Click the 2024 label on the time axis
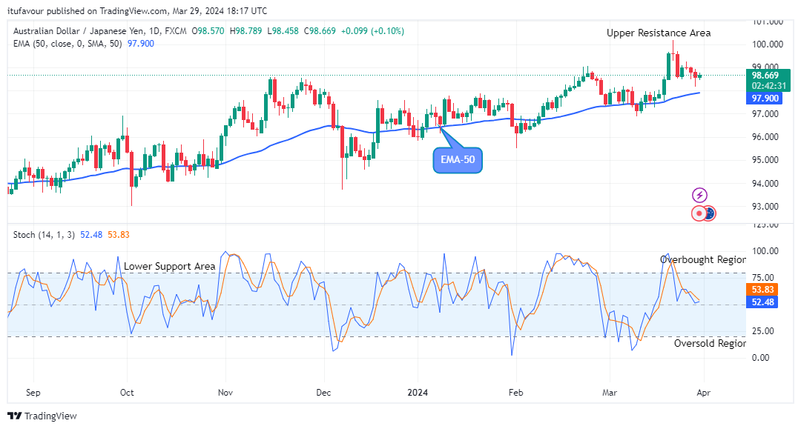Image resolution: width=801 pixels, height=429 pixels. [x=418, y=393]
